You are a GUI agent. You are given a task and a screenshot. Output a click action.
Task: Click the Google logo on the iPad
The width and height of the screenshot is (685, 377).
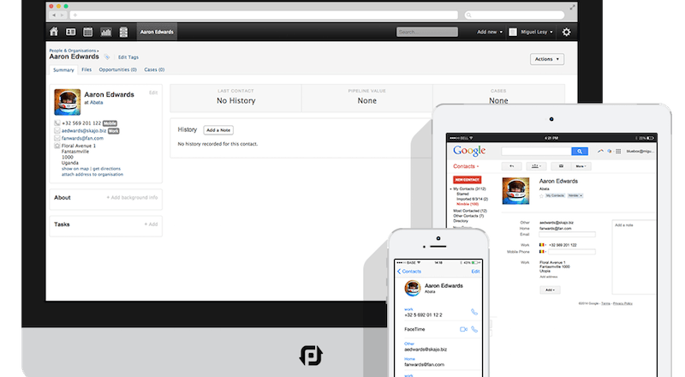tap(469, 152)
